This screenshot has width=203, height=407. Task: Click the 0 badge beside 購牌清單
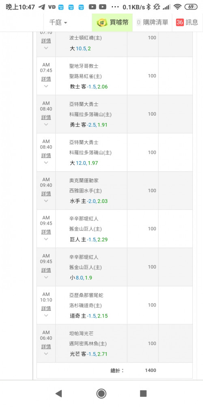(138, 22)
